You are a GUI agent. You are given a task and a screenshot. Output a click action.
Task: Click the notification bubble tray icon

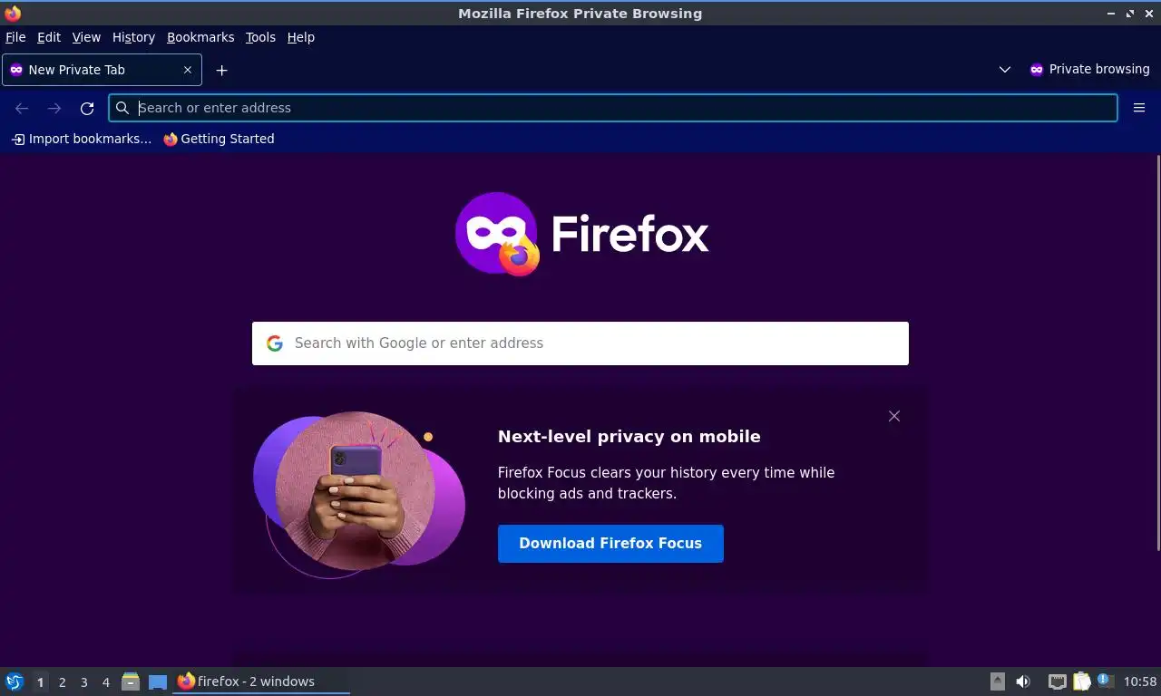pos(1105,680)
